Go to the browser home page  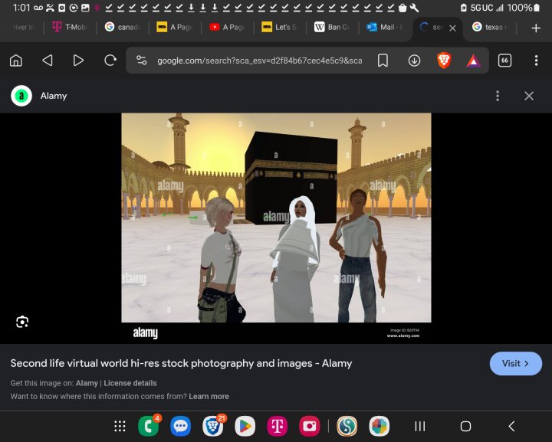[16, 61]
